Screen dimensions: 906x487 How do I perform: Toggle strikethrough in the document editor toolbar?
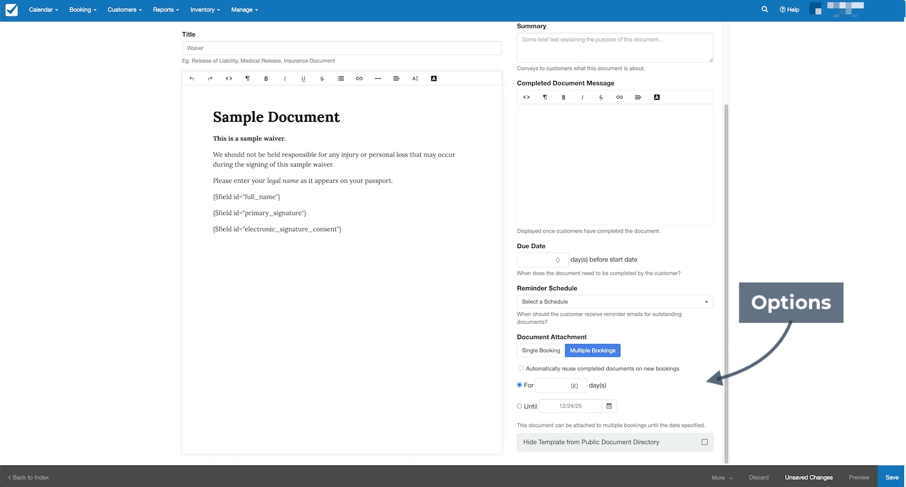click(322, 78)
